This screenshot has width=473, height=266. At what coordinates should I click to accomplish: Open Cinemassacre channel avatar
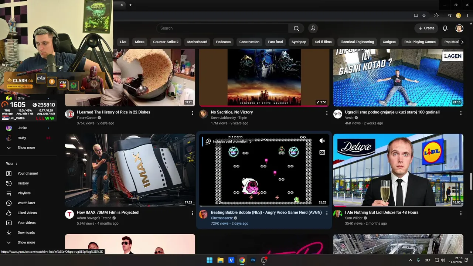tap(204, 214)
